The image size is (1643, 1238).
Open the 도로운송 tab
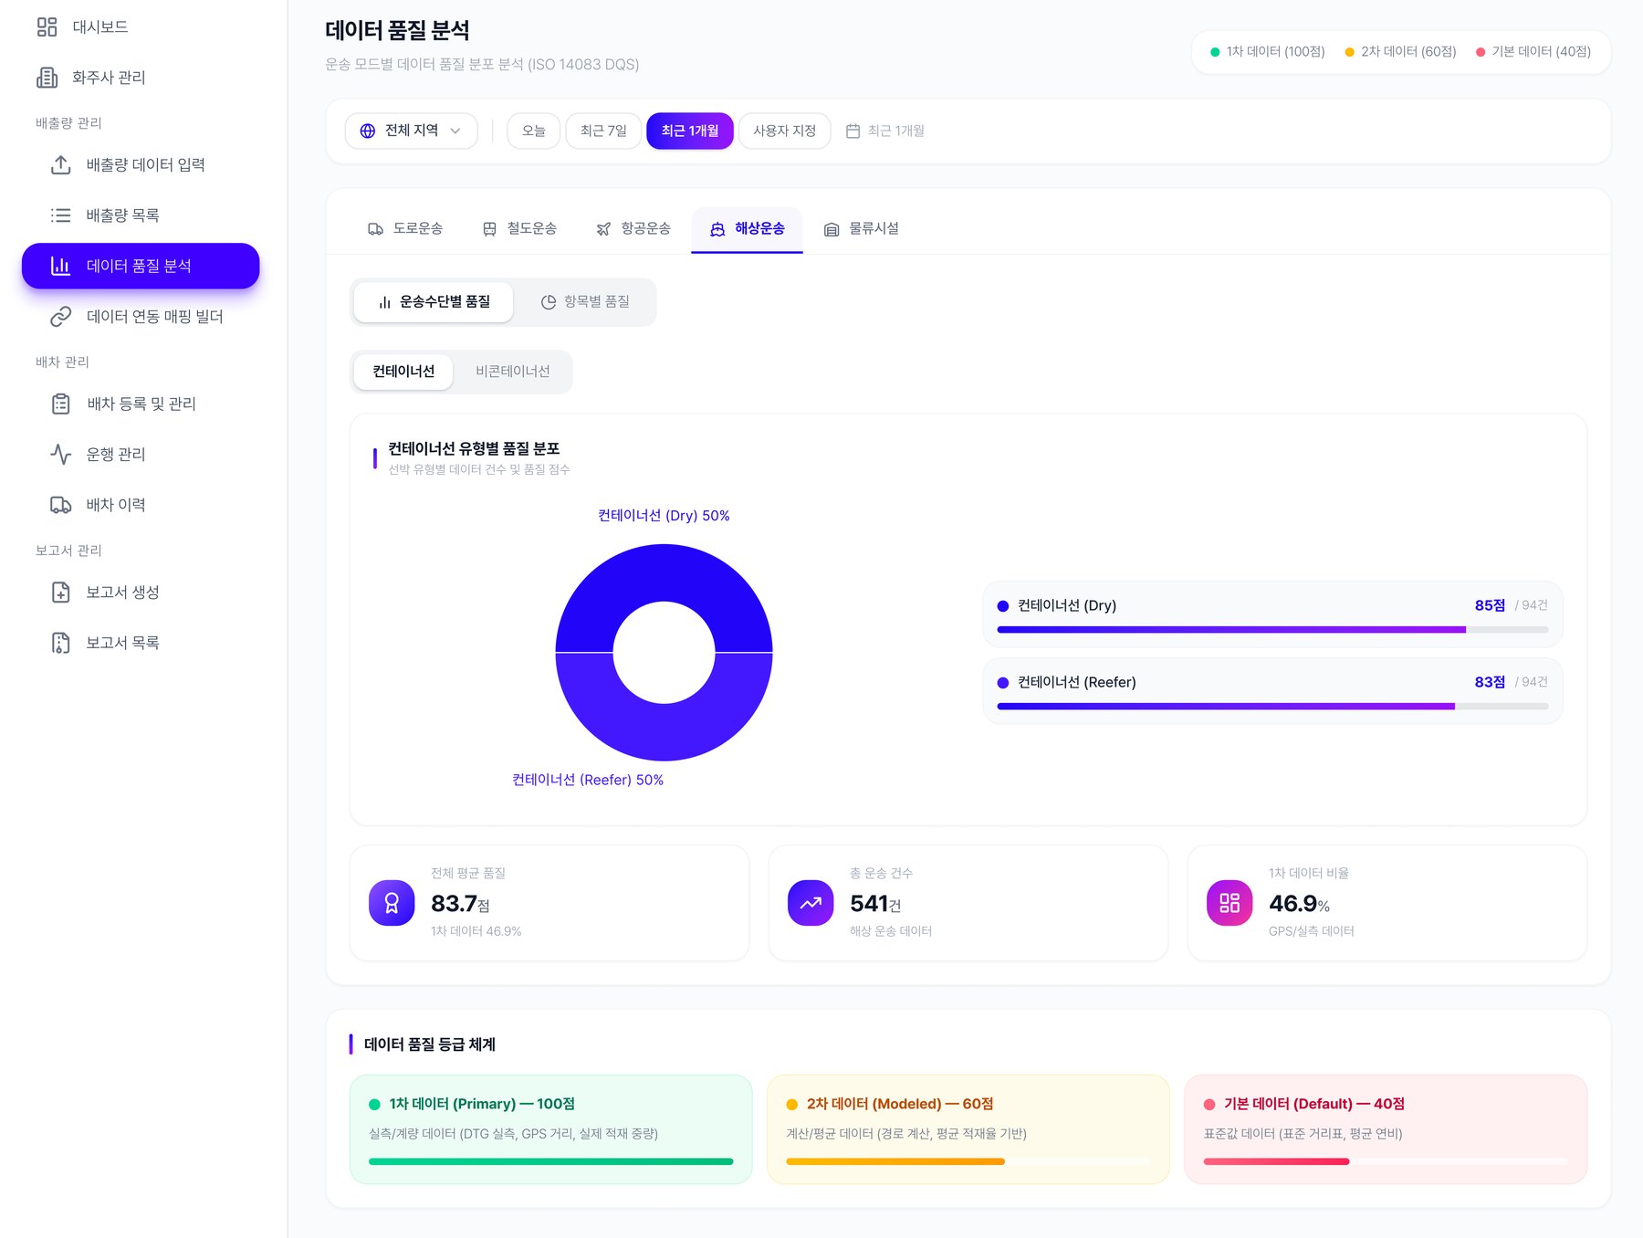[405, 229]
